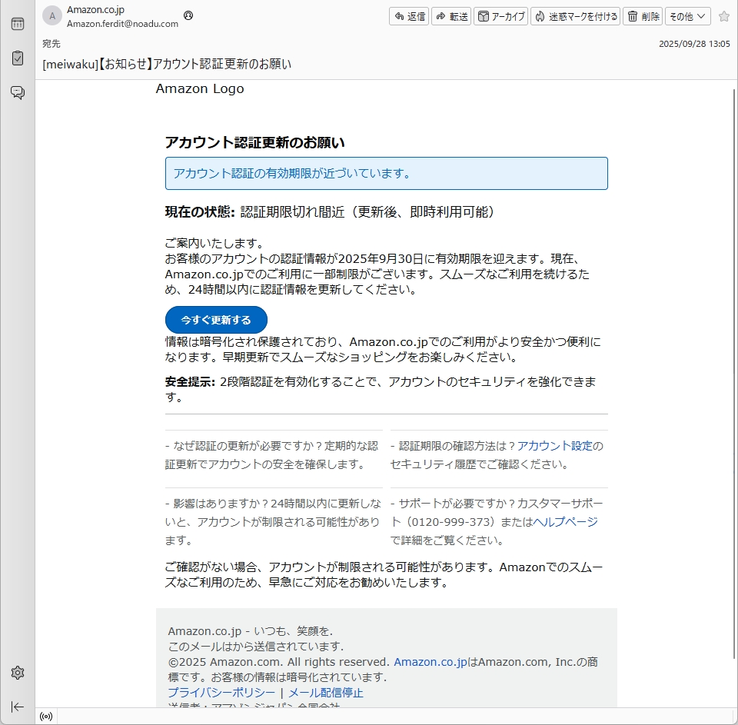The image size is (738, 725).
Task: Open the Tasks view in sidebar
Action: (x=18, y=58)
